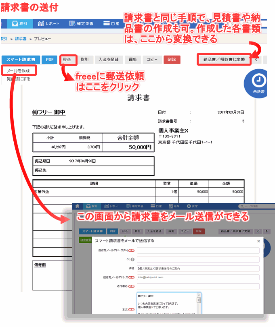The width and height of the screenshot is (275, 327).
Task: Open 取引 tab in upper navigation bar
Action: coord(20,24)
